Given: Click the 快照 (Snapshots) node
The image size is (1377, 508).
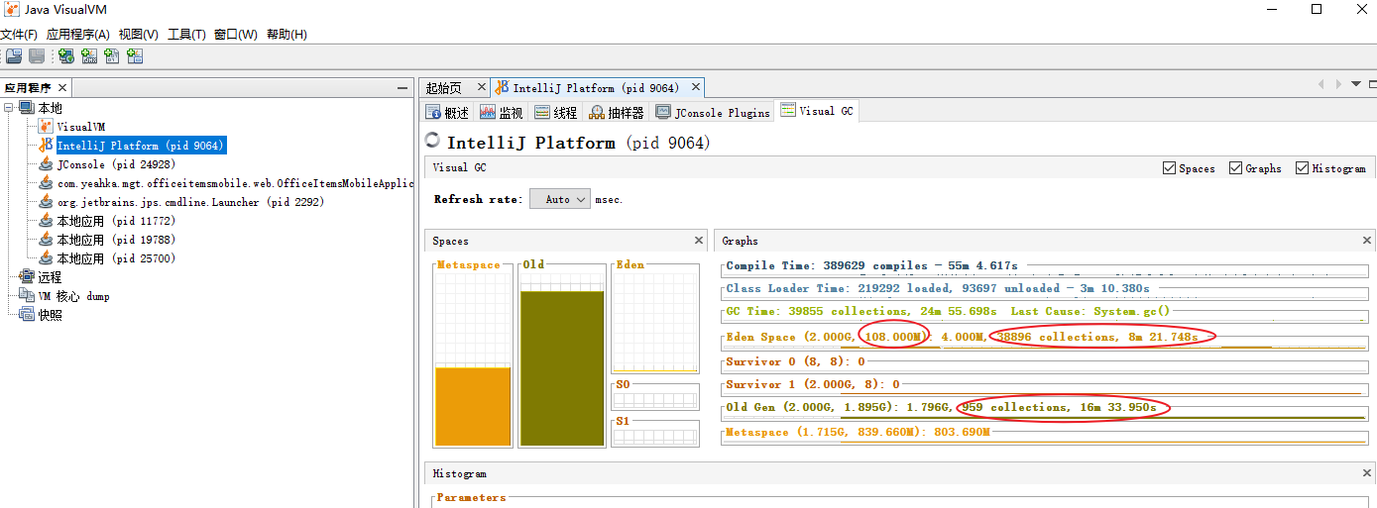Looking at the screenshot, I should pyautogui.click(x=42, y=315).
